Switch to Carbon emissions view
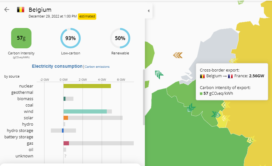Viewport: 272px width, 166px height. [x=97, y=67]
